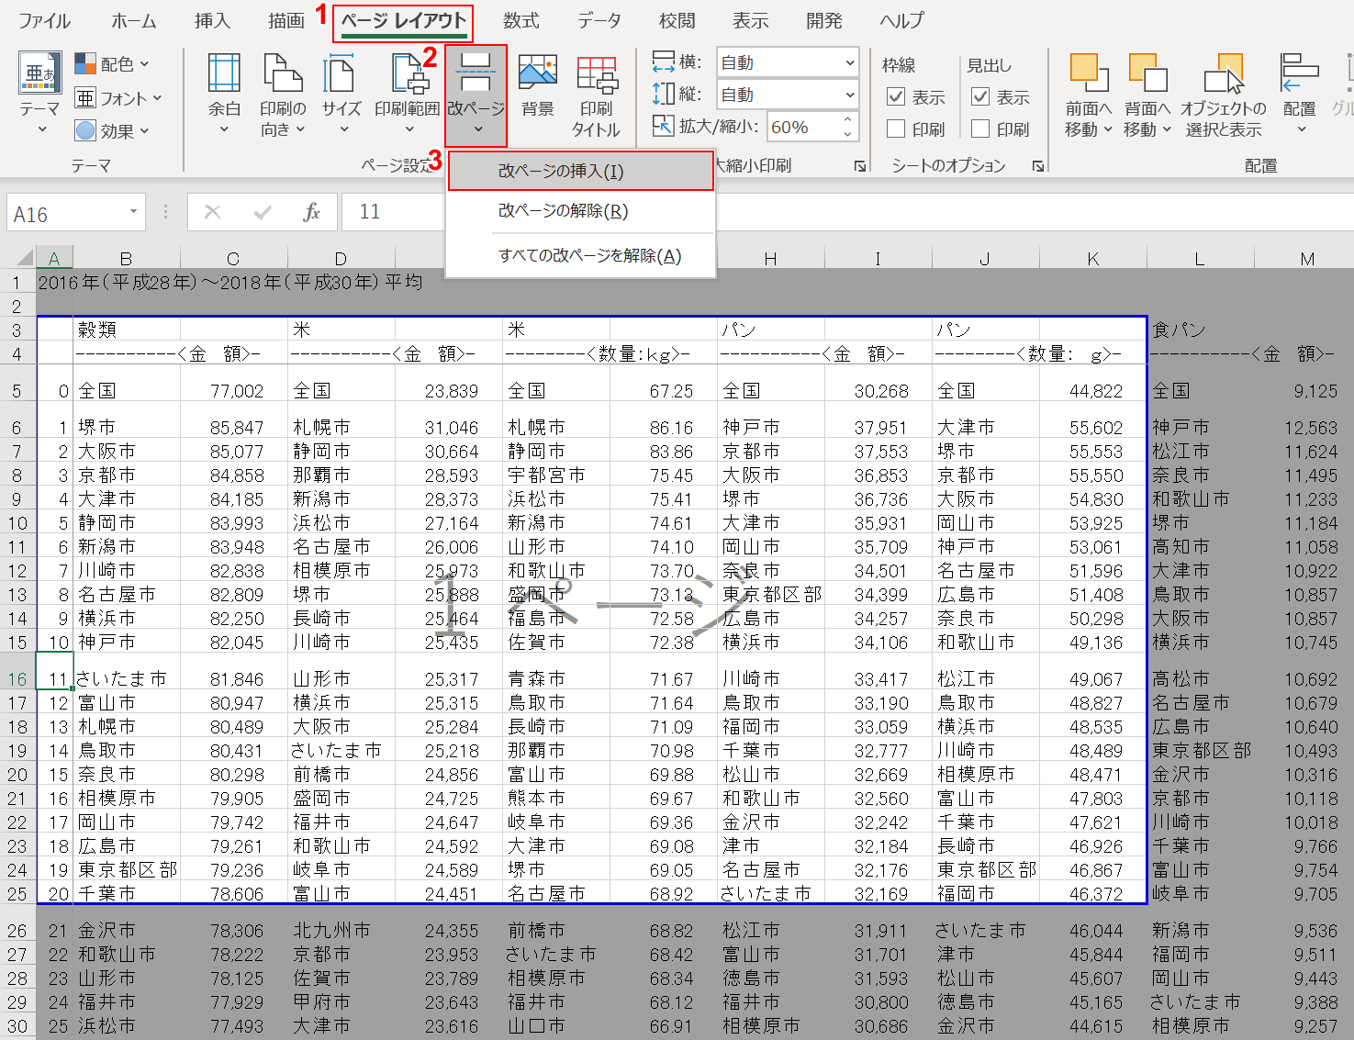Decrease scale with the down spinner arrow
This screenshot has height=1040, width=1354.
847,135
